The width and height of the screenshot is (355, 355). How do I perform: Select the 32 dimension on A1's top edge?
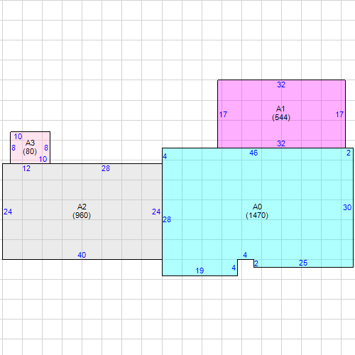(x=281, y=84)
